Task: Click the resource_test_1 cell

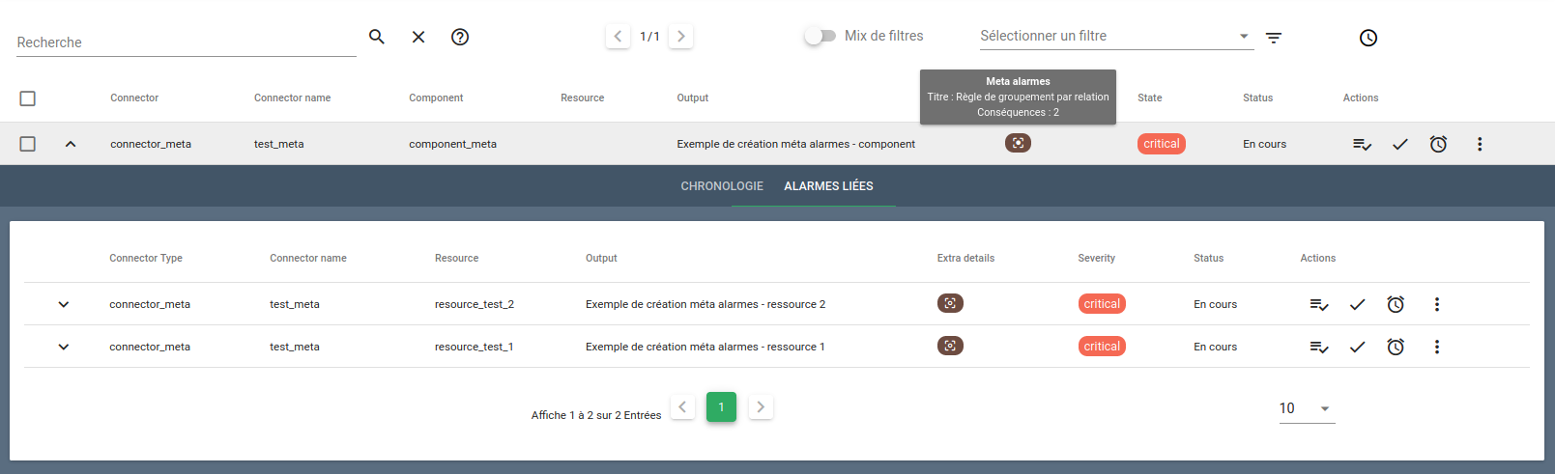Action: 475,347
